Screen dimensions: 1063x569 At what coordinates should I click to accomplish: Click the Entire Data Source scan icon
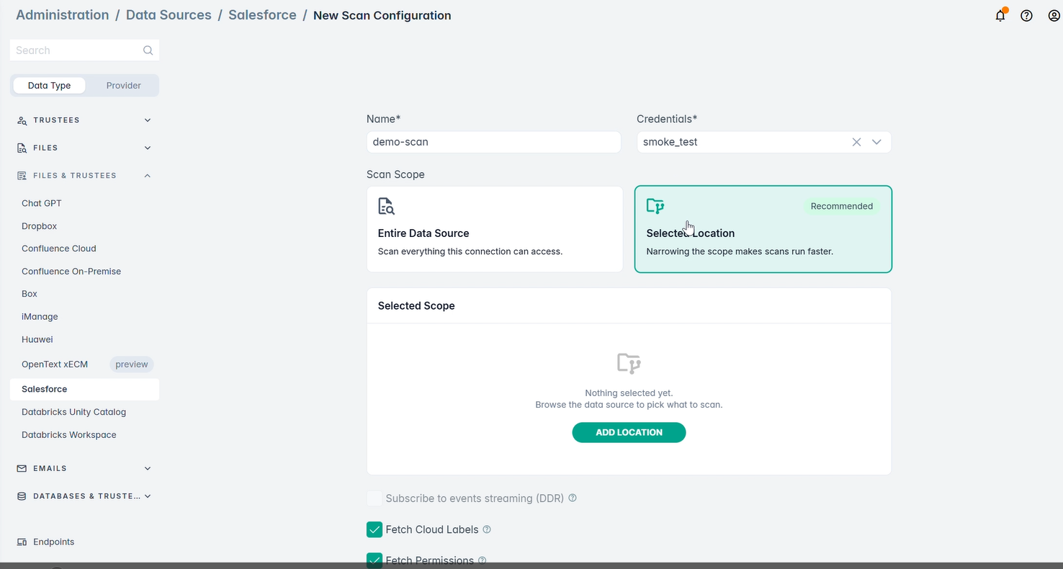click(387, 207)
